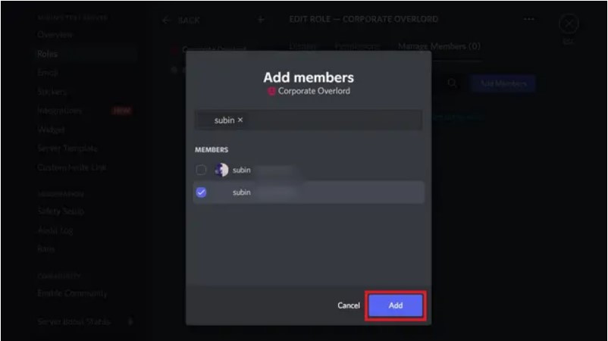Click the back arrow icon
The height and width of the screenshot is (341, 608).
166,20
